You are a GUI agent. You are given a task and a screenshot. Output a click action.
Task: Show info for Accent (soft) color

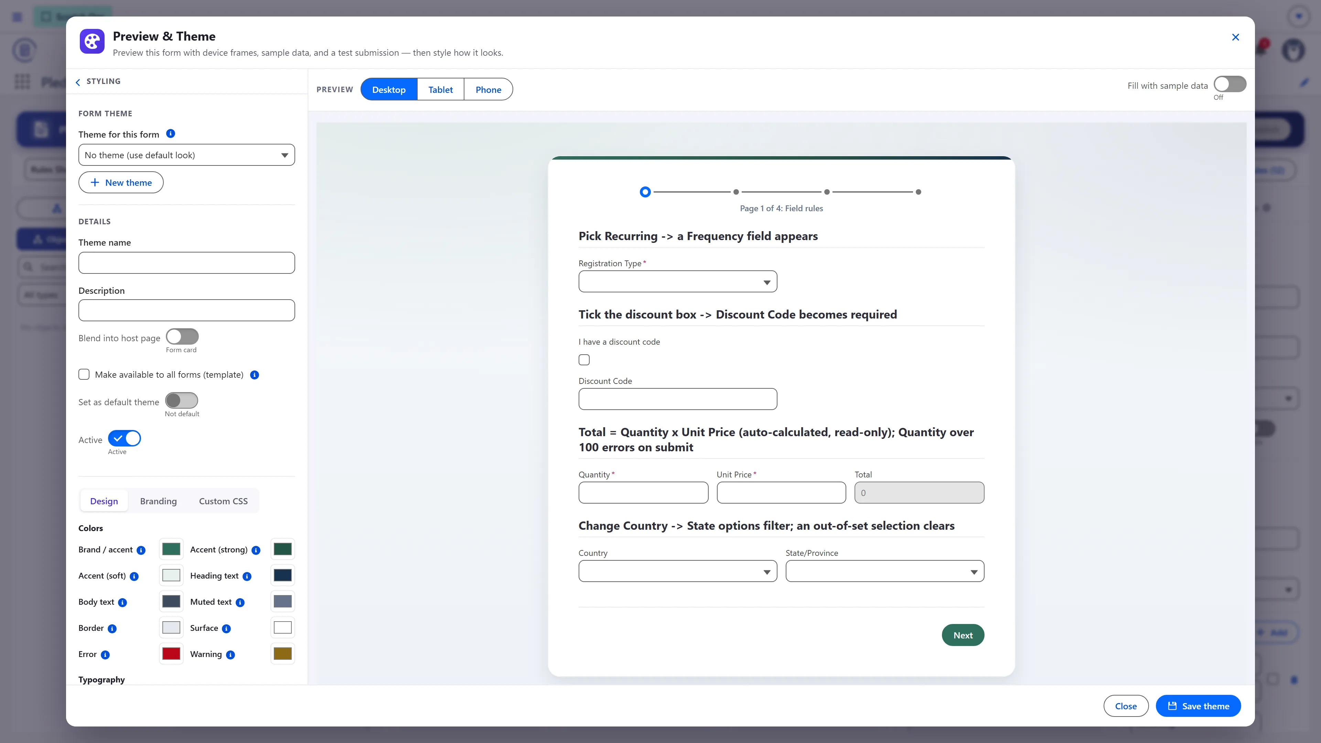coord(135,577)
